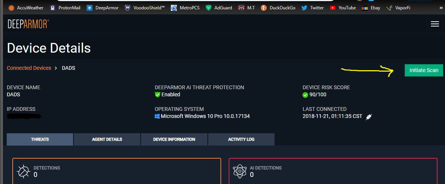
Task: Open the M.T bookmark
Action: 246,8
